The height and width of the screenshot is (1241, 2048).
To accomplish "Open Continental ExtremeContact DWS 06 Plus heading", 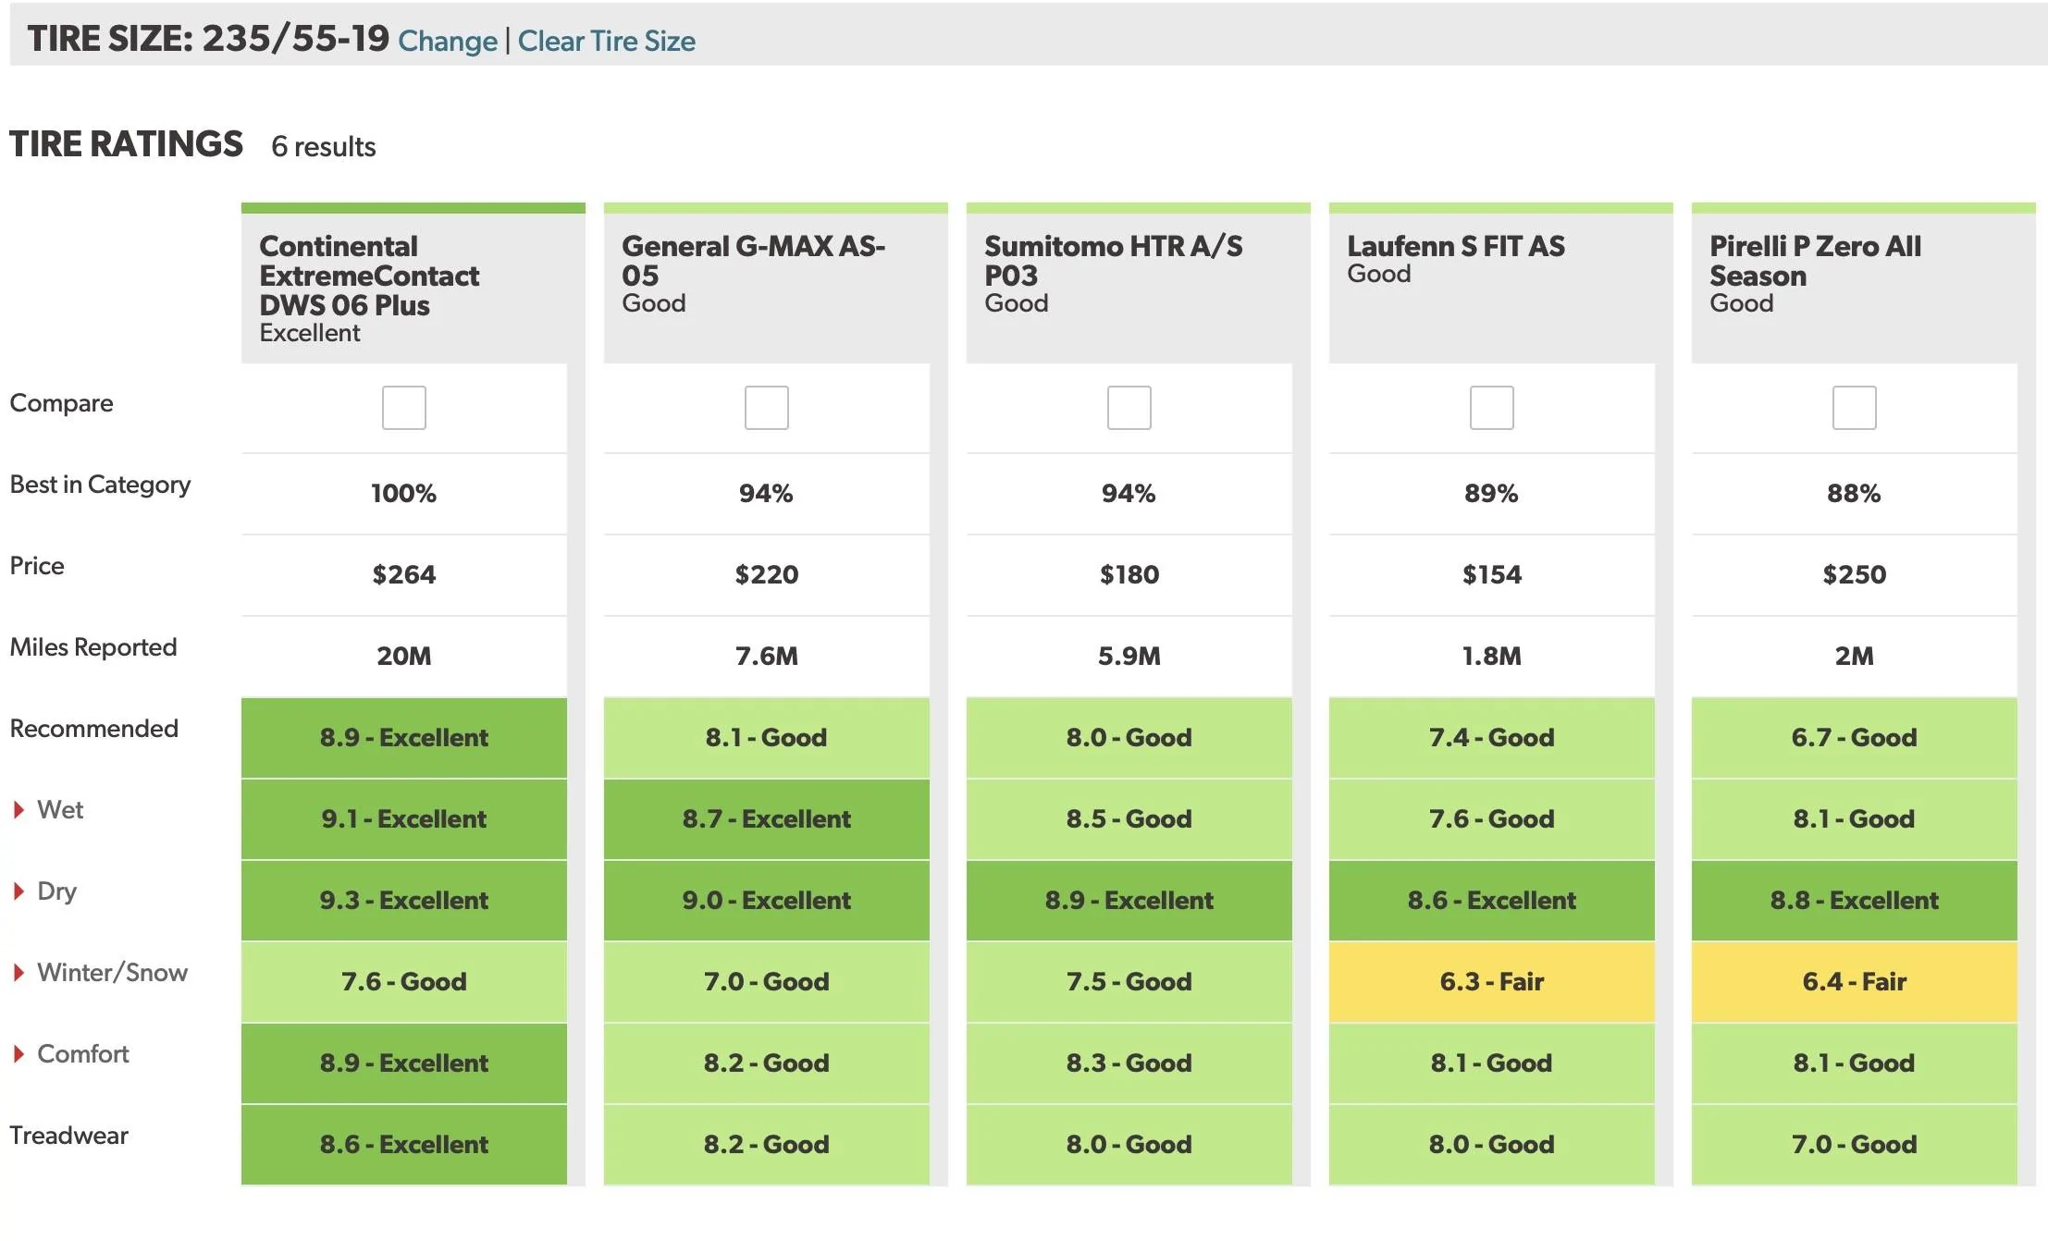I will coord(369,276).
